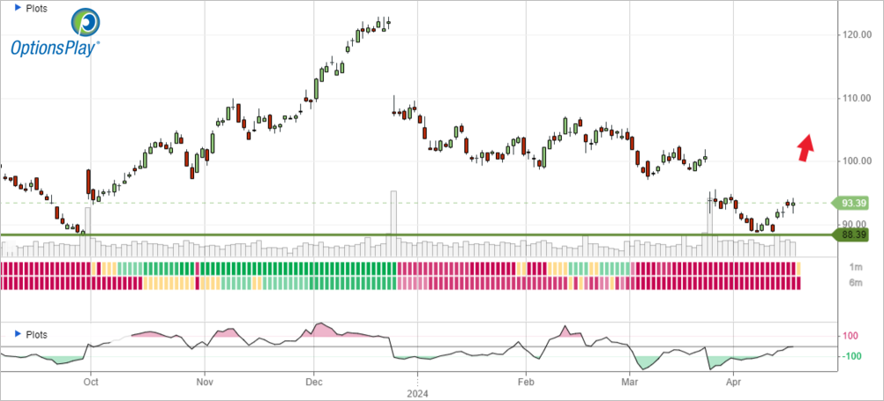This screenshot has width=884, height=401.
Task: Click the 6m trend row label
Action: point(855,283)
